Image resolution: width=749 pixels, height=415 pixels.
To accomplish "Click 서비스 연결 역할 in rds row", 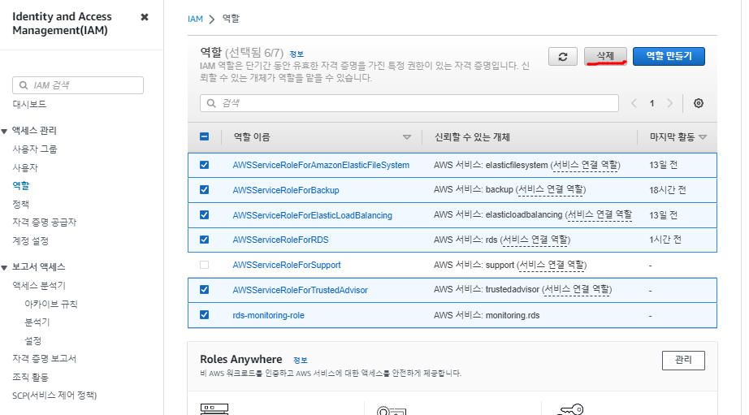I will (x=535, y=240).
